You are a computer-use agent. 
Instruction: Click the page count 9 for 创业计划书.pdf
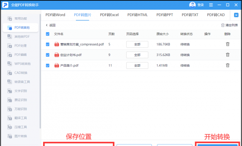click(109, 55)
